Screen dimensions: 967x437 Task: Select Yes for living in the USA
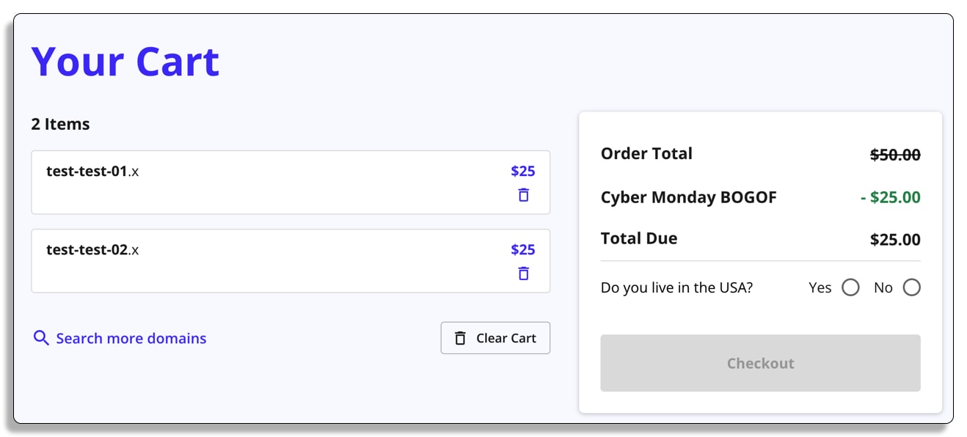[x=850, y=287]
